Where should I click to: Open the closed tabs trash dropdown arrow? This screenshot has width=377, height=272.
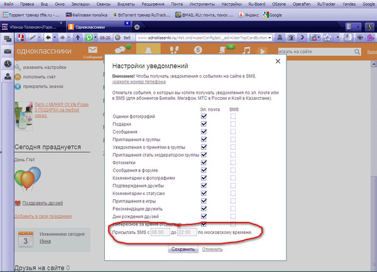click(358, 27)
